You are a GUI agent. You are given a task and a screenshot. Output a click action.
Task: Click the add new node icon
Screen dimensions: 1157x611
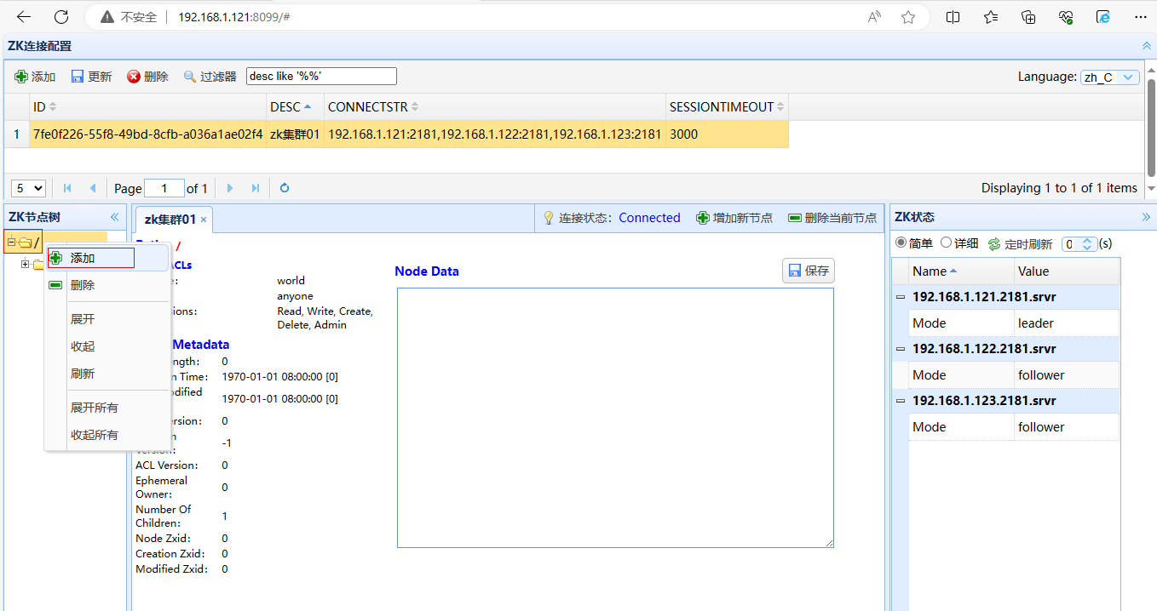(703, 218)
